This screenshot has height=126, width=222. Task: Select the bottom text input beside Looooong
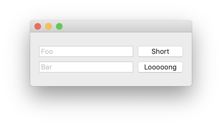click(86, 67)
